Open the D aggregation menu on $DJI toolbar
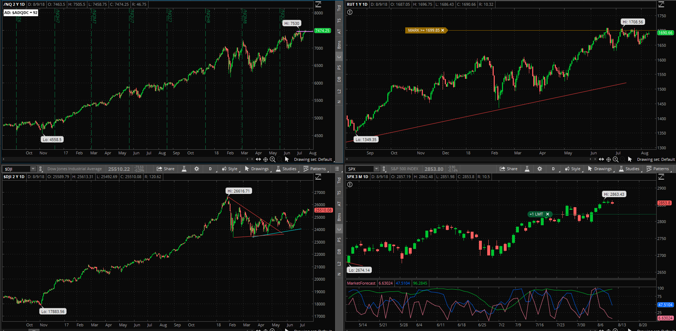This screenshot has width=676, height=331. click(x=210, y=169)
